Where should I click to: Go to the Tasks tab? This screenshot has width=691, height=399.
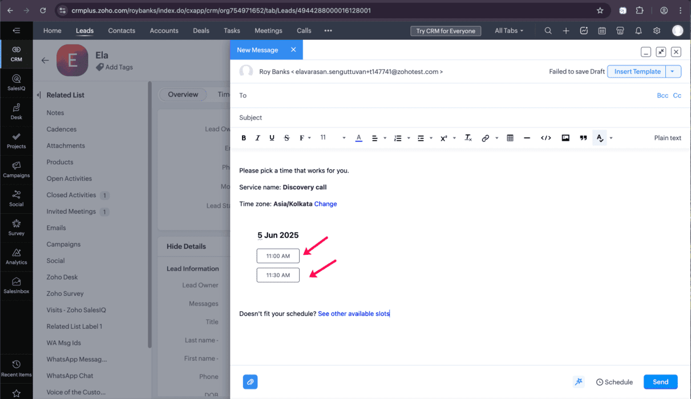232,31
